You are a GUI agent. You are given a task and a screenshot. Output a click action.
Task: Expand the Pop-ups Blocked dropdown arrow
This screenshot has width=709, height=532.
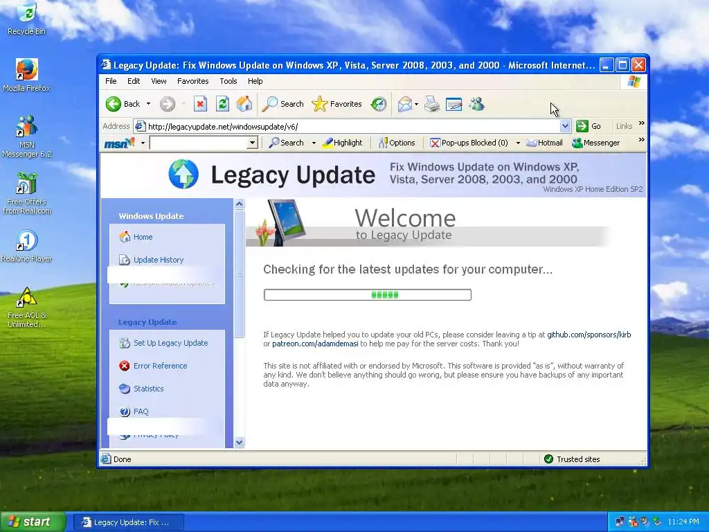coord(518,143)
